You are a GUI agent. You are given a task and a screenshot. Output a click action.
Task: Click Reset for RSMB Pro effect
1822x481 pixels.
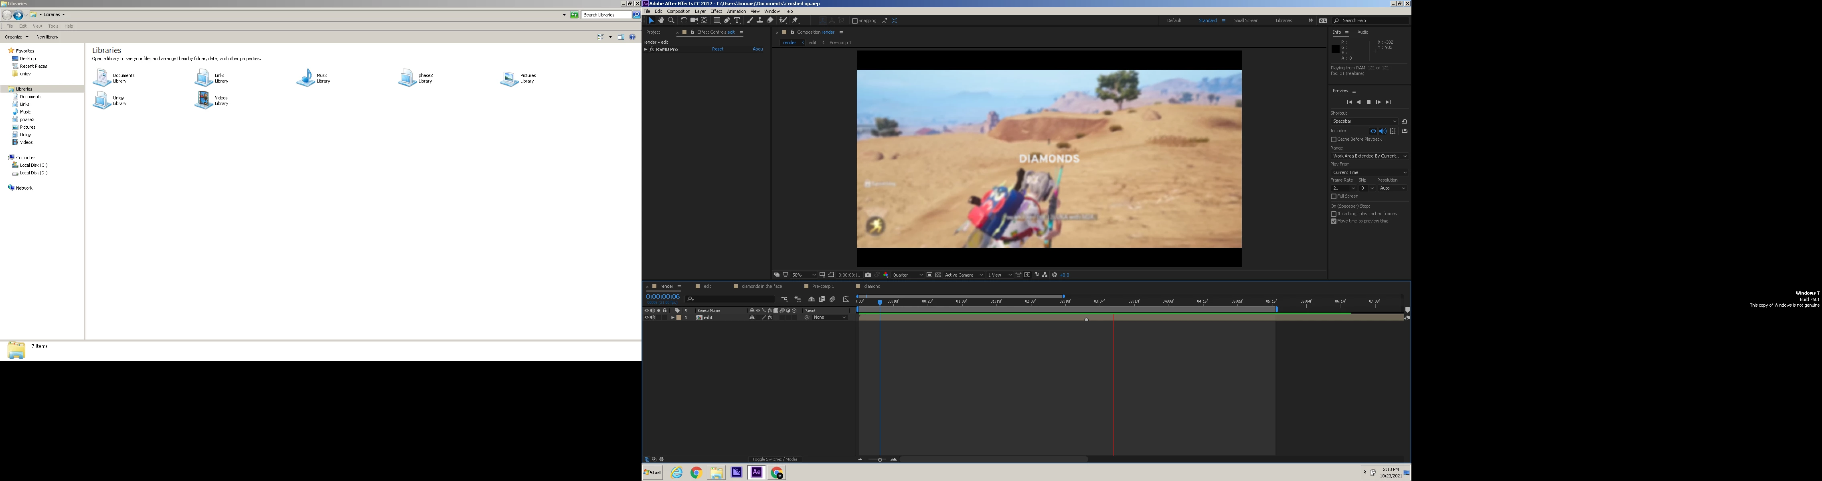(717, 50)
